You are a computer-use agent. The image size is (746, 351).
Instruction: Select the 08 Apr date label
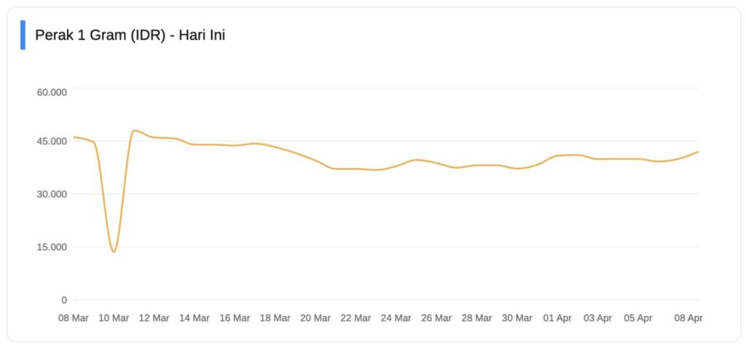(x=688, y=318)
